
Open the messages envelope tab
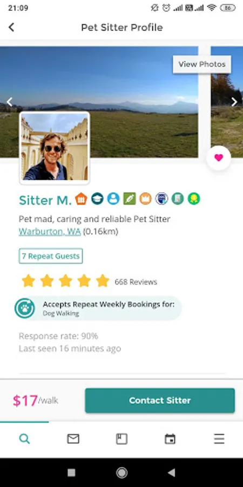[73, 439]
